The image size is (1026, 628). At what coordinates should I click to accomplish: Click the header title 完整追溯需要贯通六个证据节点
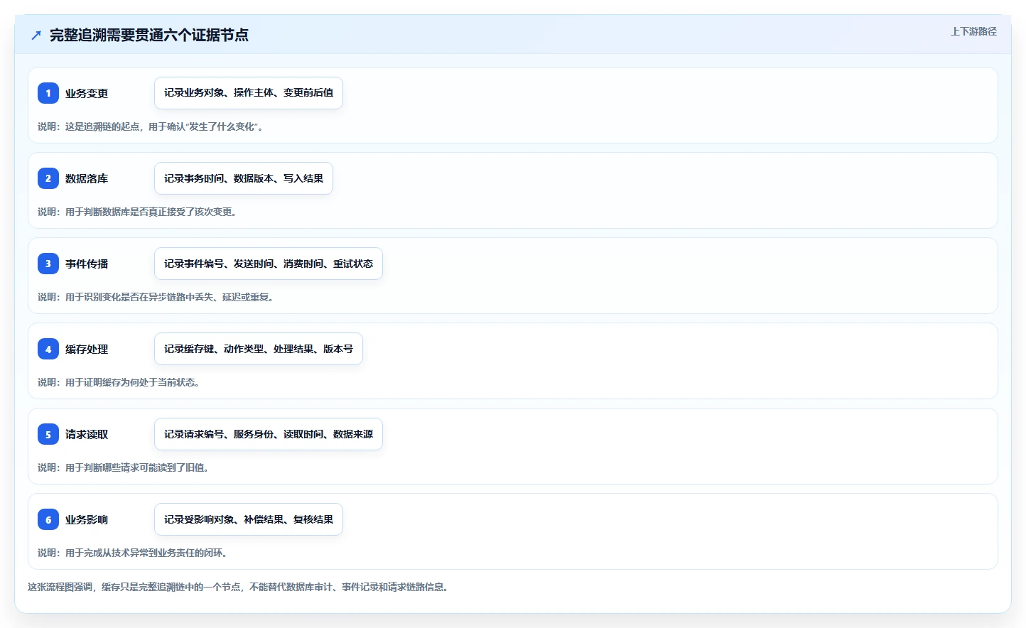click(x=149, y=35)
